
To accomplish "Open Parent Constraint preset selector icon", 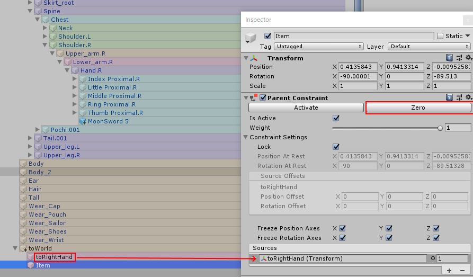I will [x=459, y=97].
